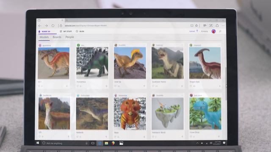271x152 pixels.
Task: Like the green stegosaurus model
Action: pyautogui.click(x=78, y=86)
